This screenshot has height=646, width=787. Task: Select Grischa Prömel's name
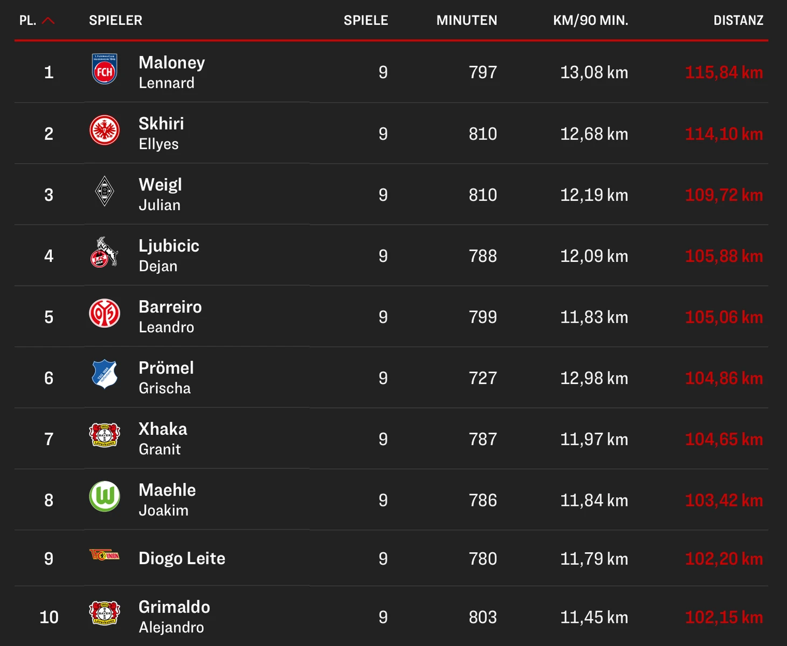tap(166, 377)
